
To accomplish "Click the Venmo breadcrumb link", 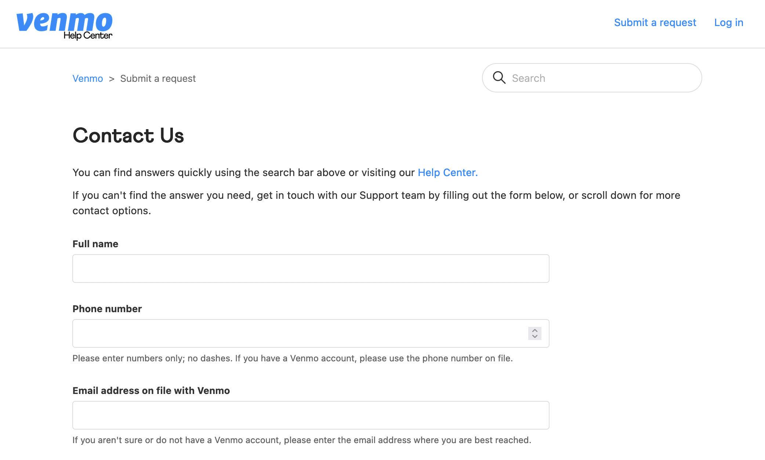I will [x=88, y=79].
